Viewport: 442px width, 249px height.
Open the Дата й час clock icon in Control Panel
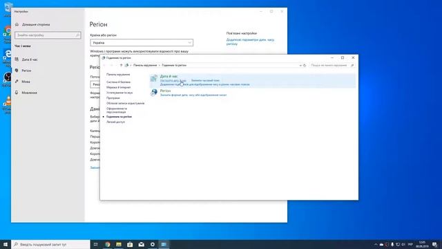click(154, 78)
